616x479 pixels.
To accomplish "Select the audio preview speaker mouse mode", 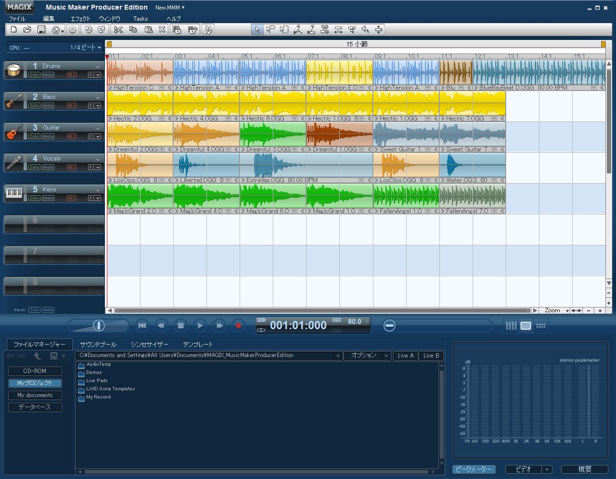I will click(365, 30).
